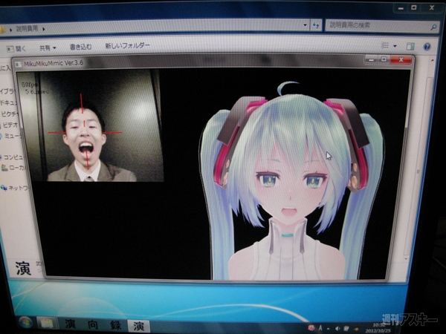Screen dimensions: 446x334
Task: Select ミュージック in the navigation pane
Action: [x=11, y=137]
